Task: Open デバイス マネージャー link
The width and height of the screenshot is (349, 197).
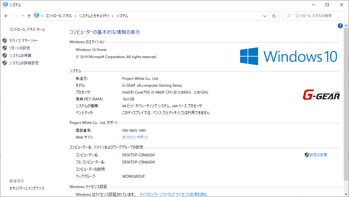Action: 24,41
